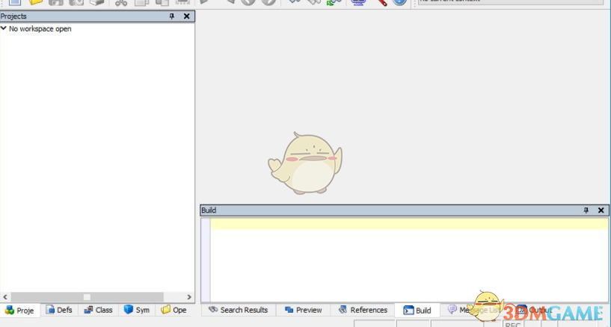611x327 pixels.
Task: Click the scissors Cut icon in toolbar
Action: (x=121, y=2)
